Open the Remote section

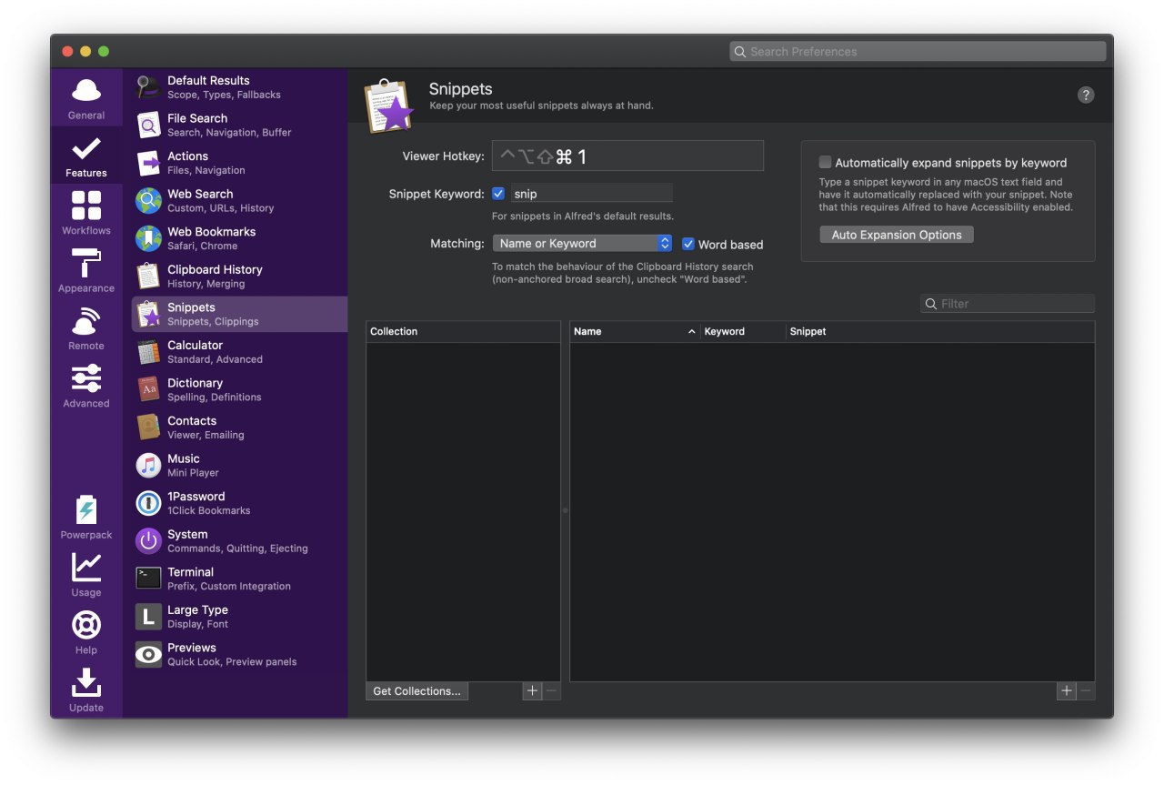[x=86, y=328]
